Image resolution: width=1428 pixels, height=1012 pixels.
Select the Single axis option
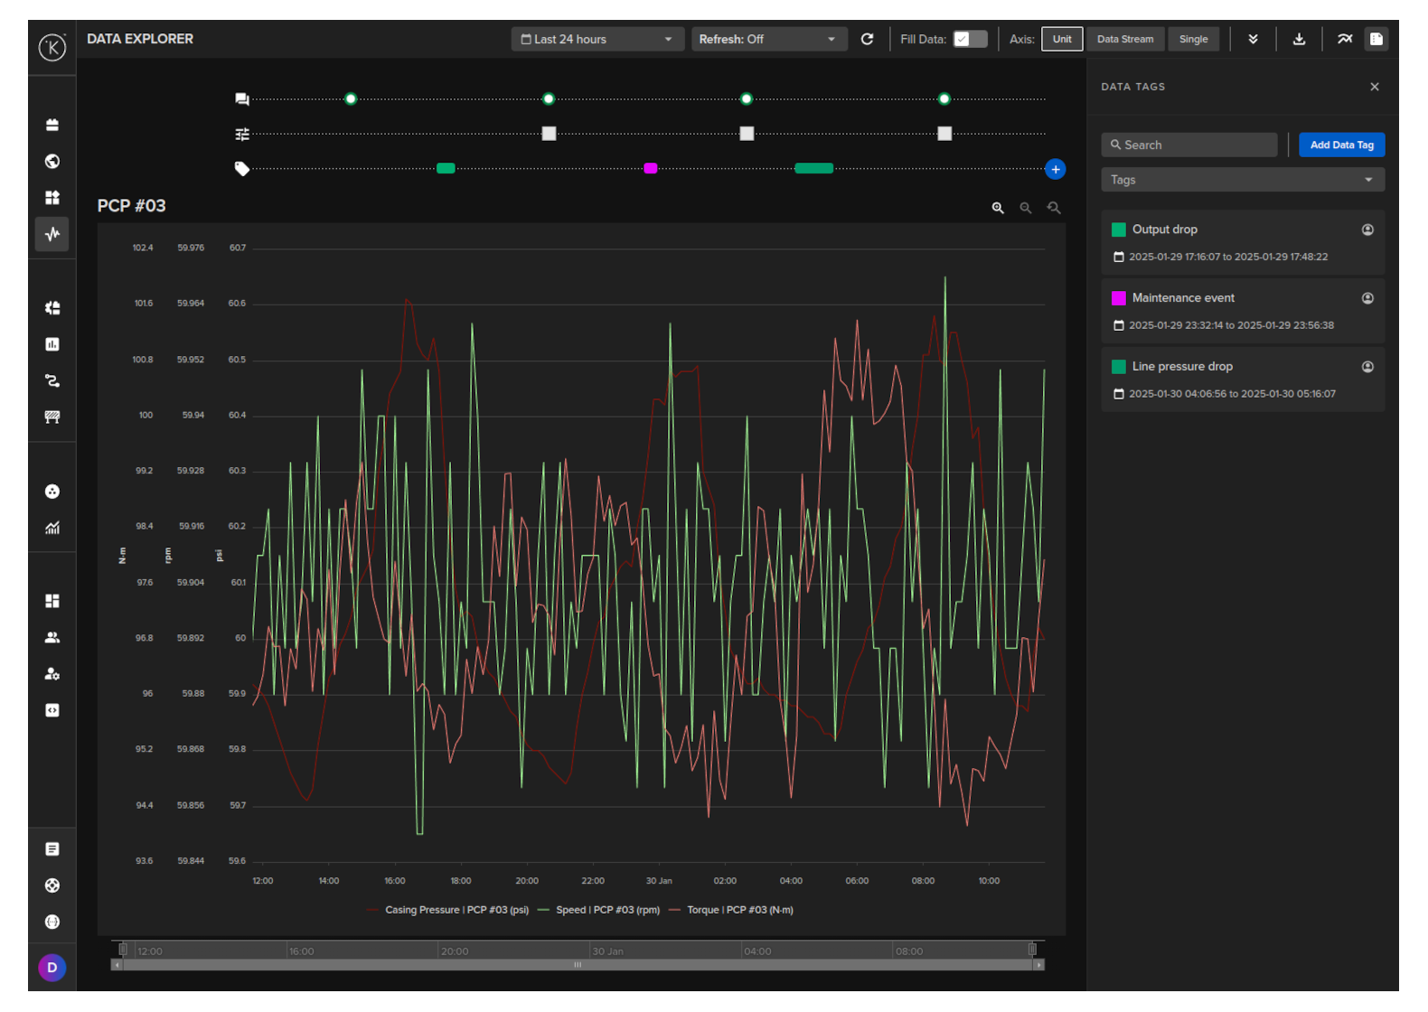click(1193, 39)
